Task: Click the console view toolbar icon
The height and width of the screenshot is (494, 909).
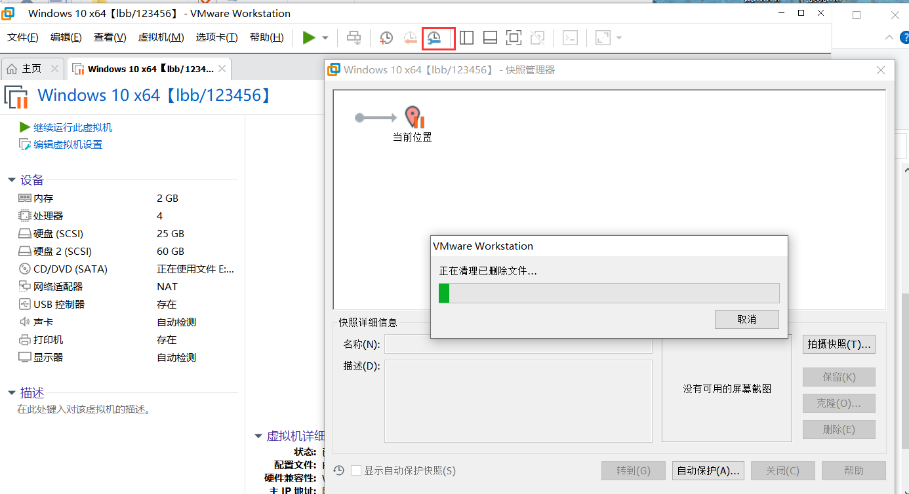Action: click(571, 38)
